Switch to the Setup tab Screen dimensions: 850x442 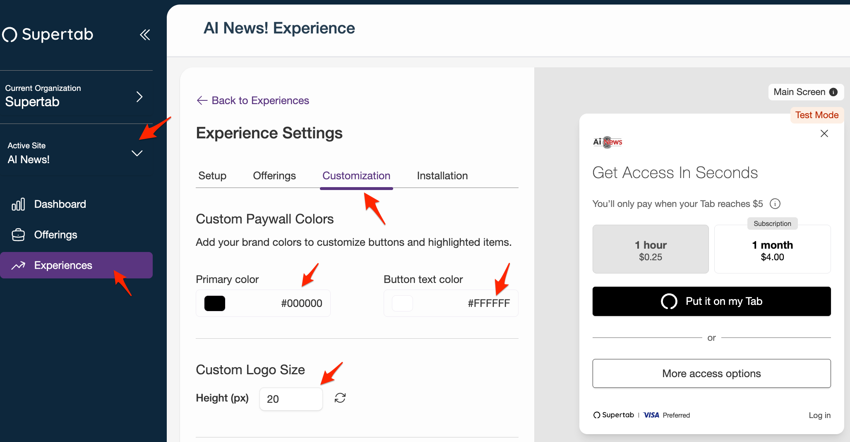(x=212, y=176)
